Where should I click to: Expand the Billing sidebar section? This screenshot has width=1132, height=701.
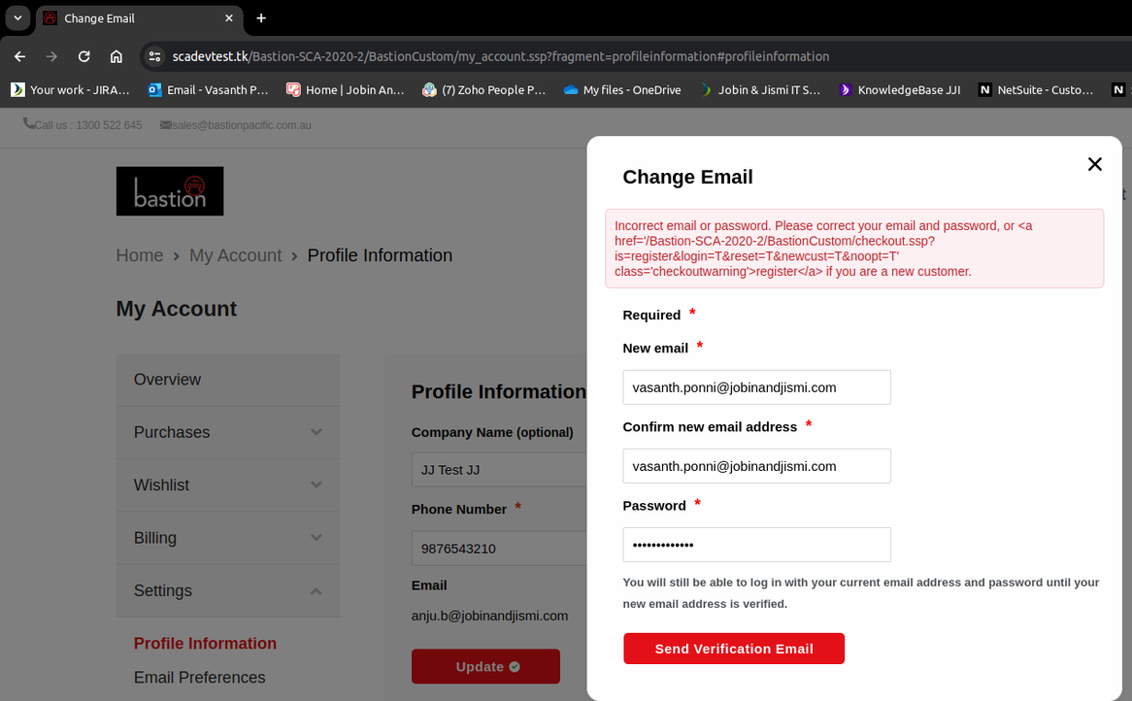(x=228, y=538)
